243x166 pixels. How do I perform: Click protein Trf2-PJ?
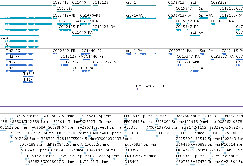click(28, 77)
